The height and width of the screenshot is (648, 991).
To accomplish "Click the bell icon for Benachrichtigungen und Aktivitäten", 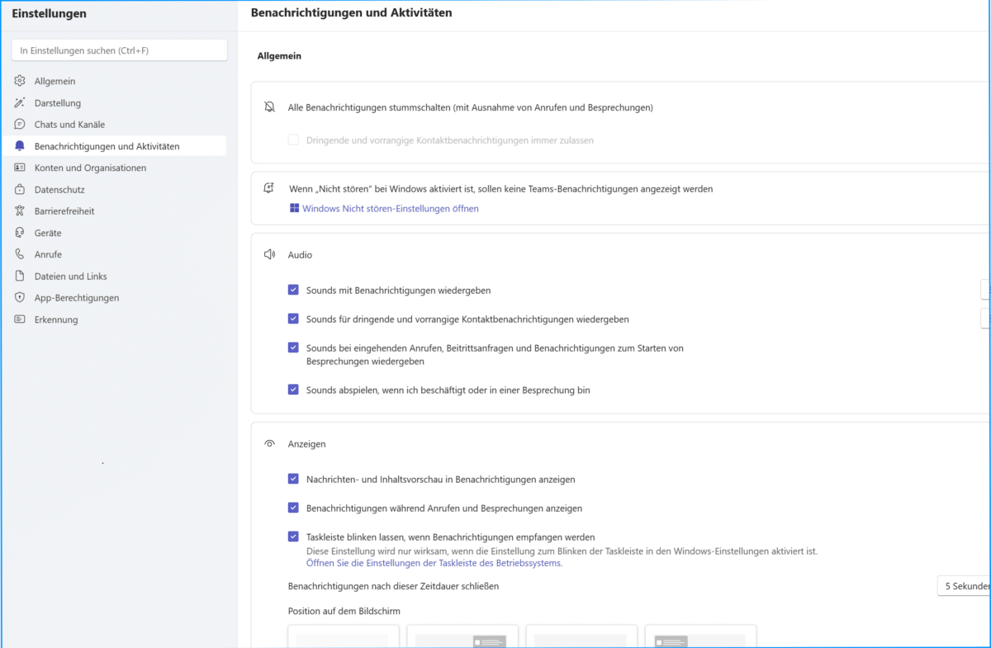I will [20, 146].
